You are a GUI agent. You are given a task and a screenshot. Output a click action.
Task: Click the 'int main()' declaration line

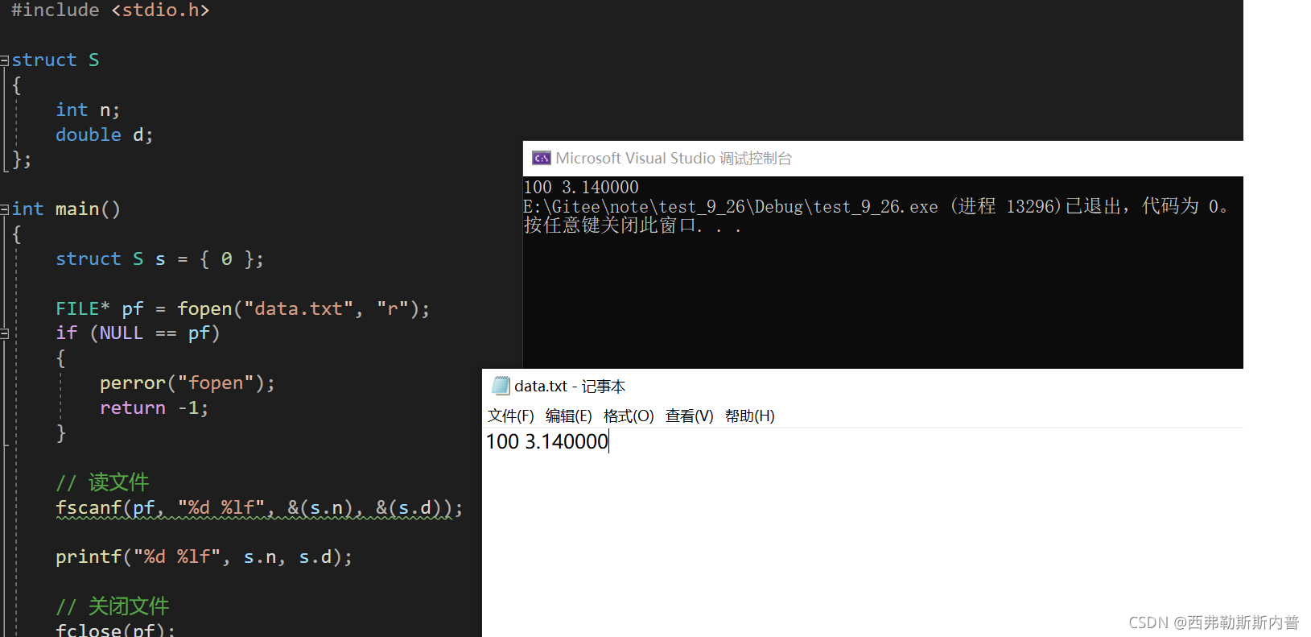(x=66, y=209)
